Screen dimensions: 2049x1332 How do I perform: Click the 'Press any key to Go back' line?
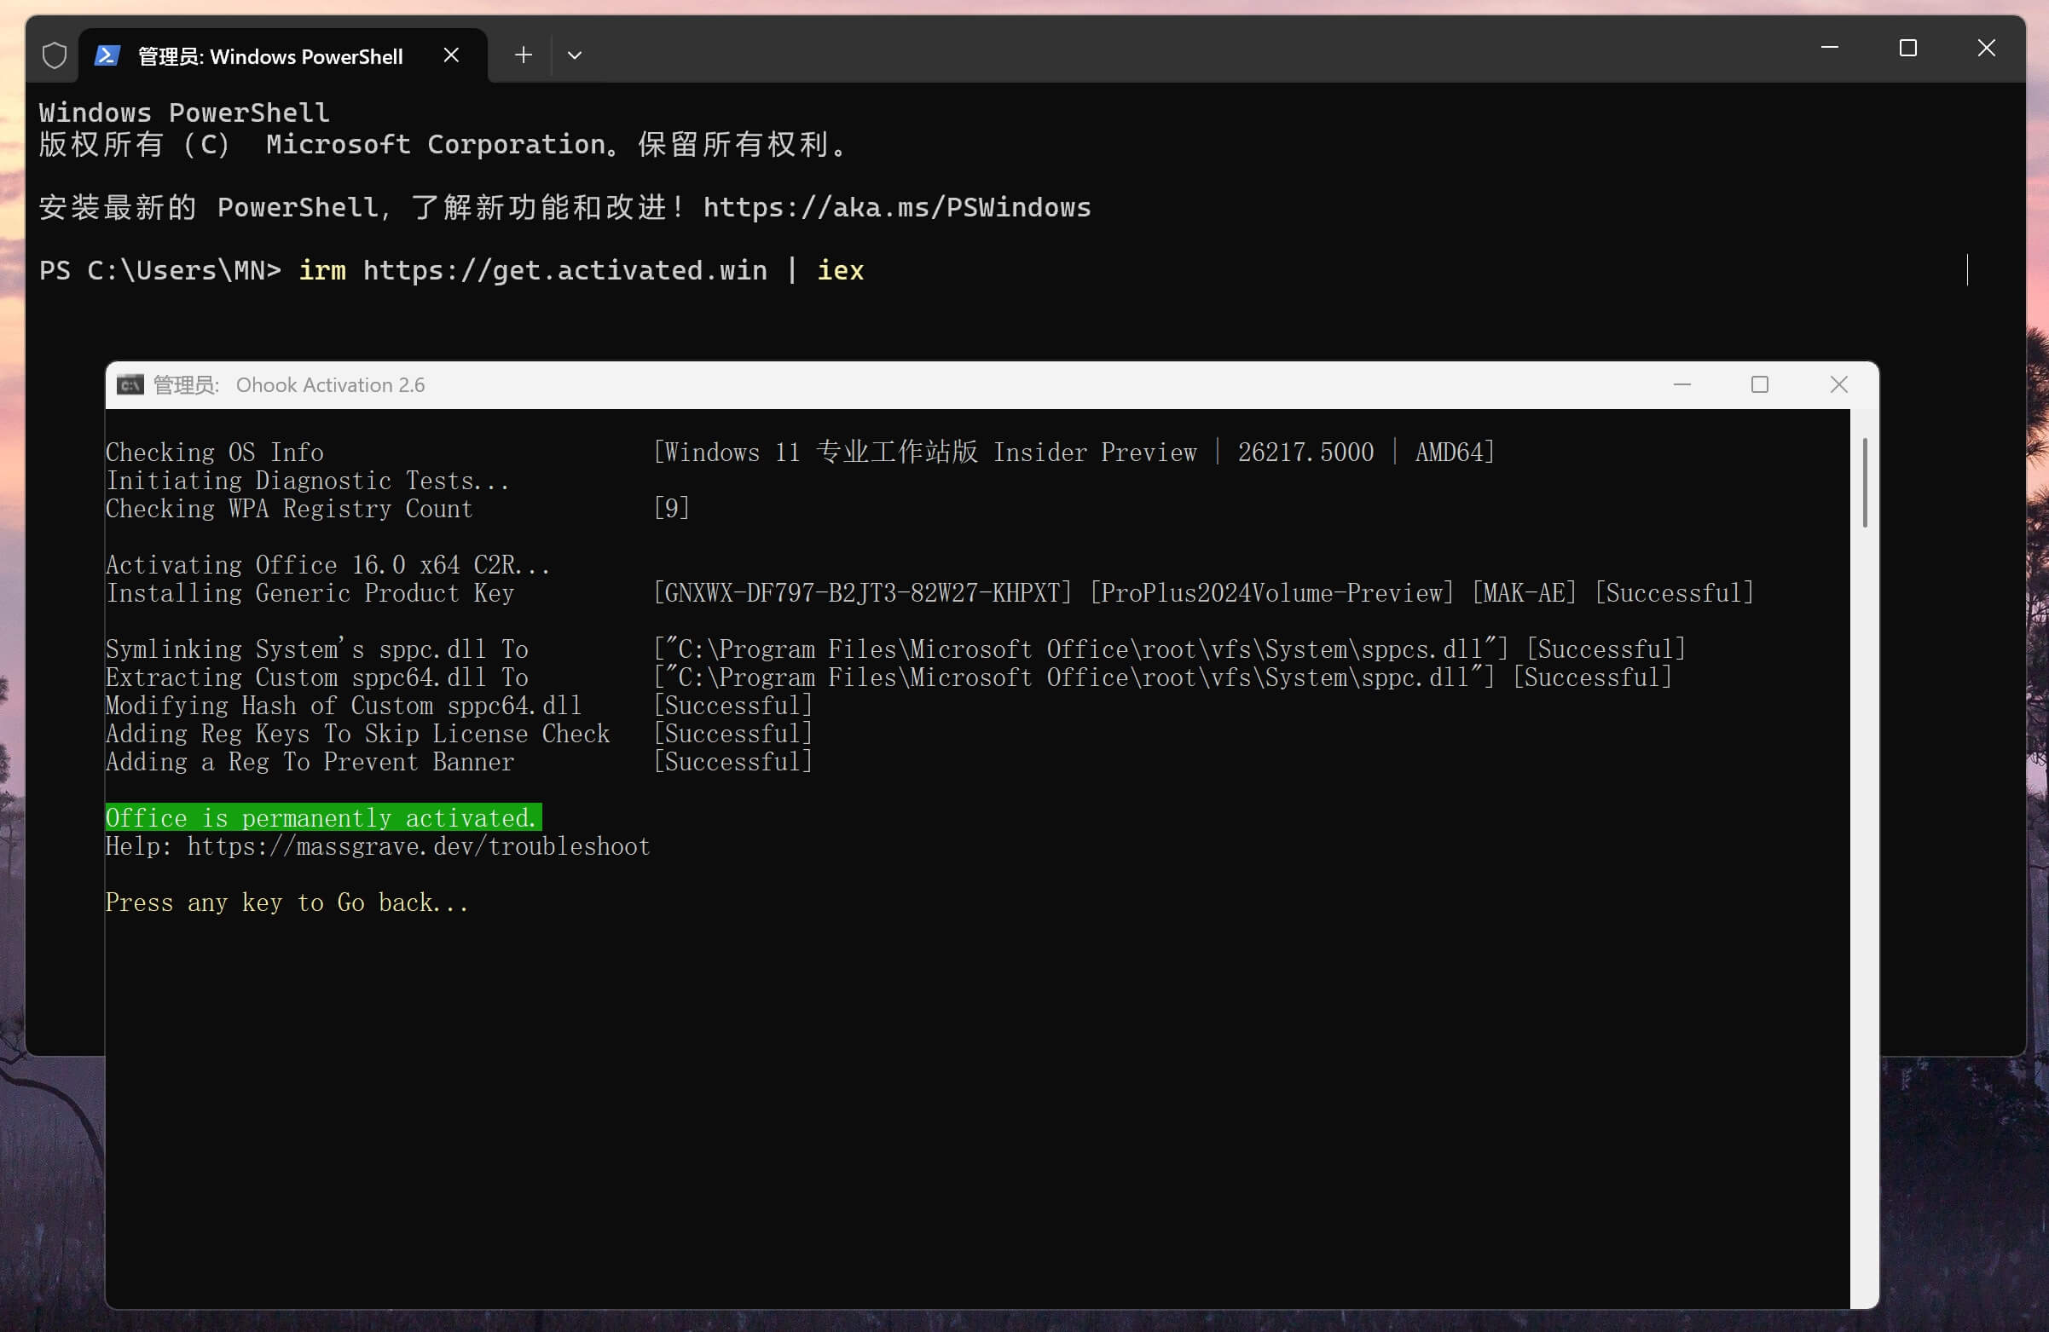[x=287, y=902]
